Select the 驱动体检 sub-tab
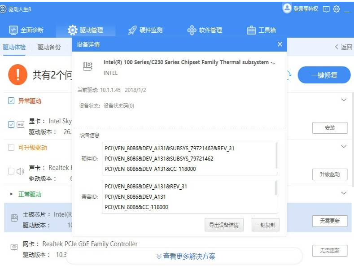This screenshot has height=270, width=354. 14,47
